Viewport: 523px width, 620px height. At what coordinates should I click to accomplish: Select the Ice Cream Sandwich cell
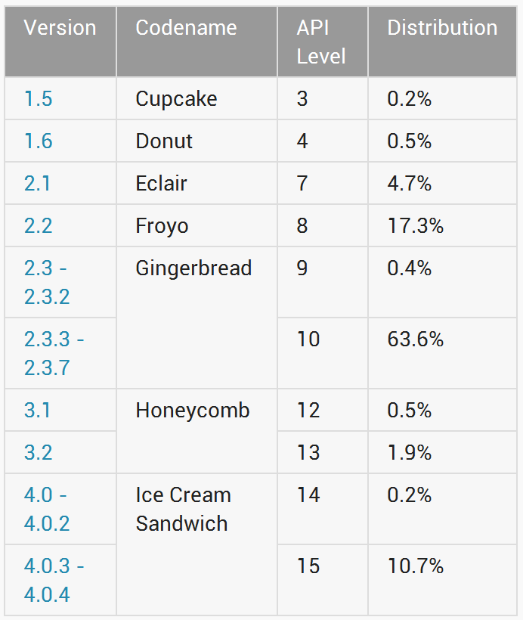tap(184, 509)
